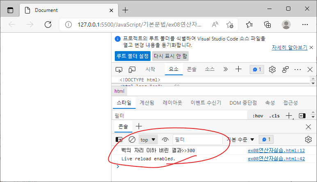Viewport: 317px width, 182px height.
Task: Switch to the 소스 tab
Action: click(210, 69)
